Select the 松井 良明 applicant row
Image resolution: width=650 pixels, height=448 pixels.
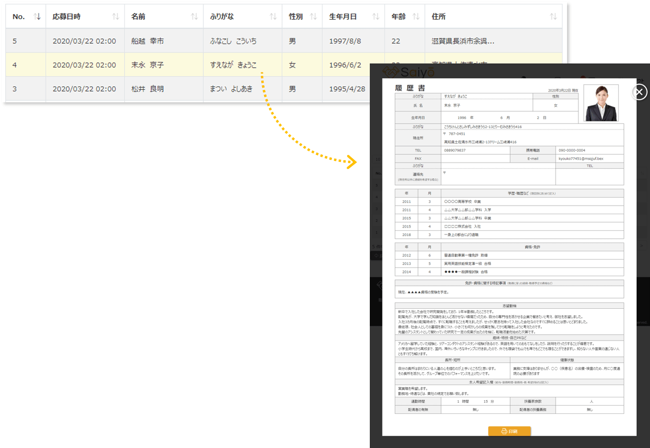tap(147, 89)
